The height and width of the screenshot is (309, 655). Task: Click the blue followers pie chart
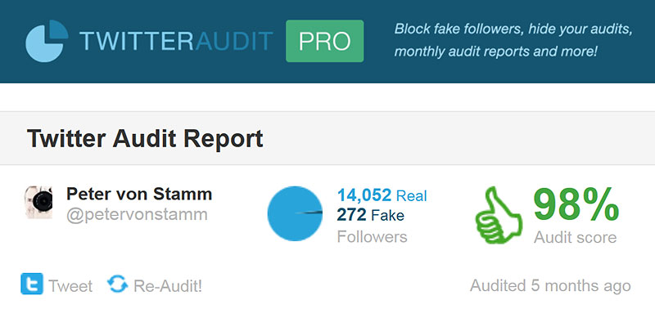(x=295, y=213)
